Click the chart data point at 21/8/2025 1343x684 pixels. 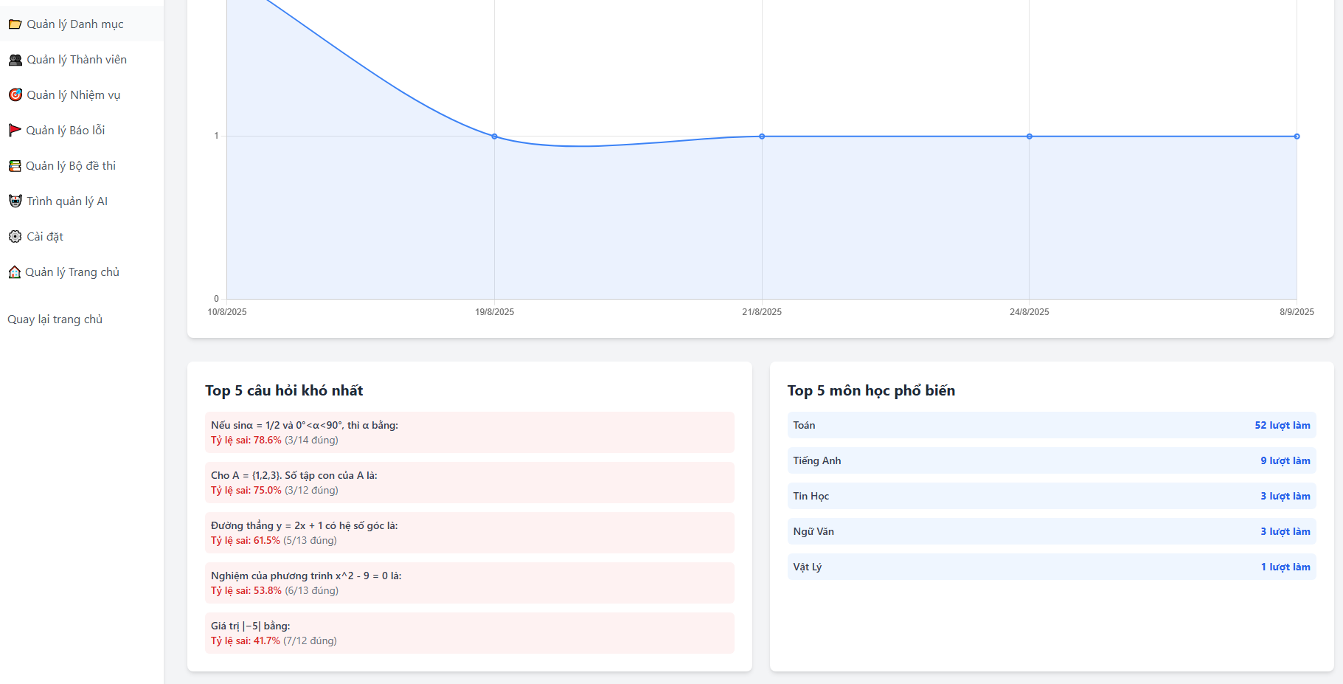click(762, 137)
